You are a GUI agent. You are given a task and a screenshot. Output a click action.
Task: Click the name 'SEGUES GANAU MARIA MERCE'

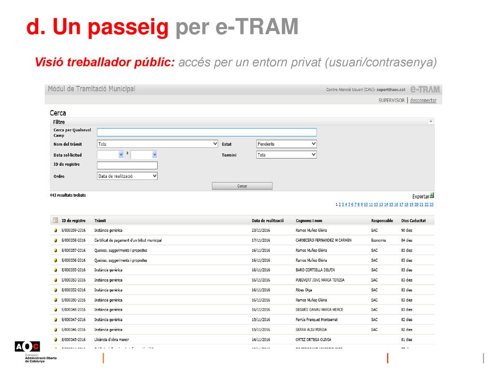click(x=320, y=310)
